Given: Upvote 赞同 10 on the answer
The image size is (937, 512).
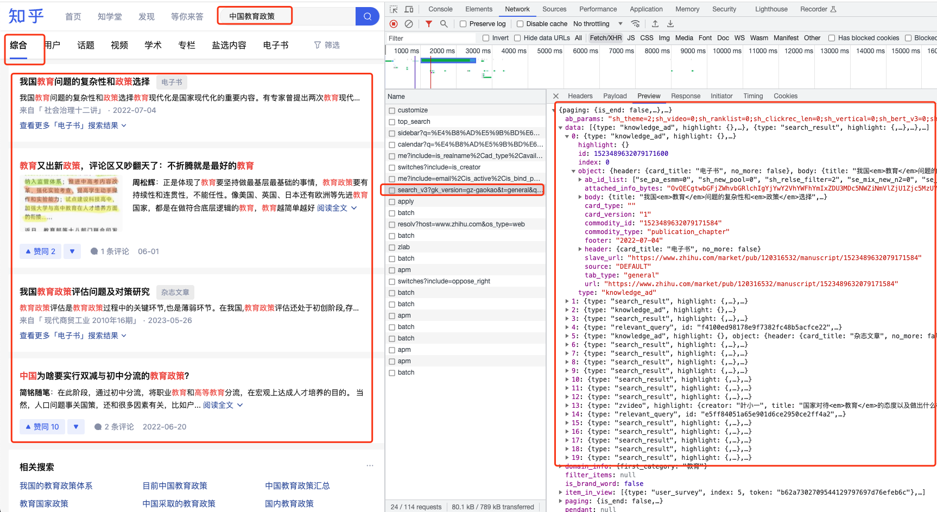Looking at the screenshot, I should 42,427.
